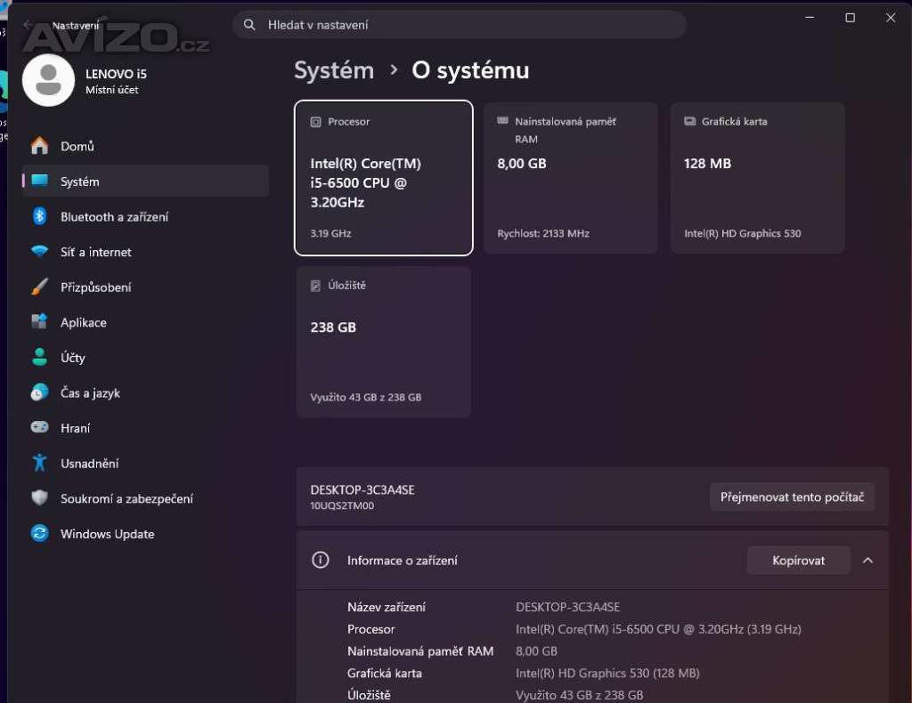Select Intel(R) Core(TM) i5-6500 value in device info
Viewport: 912px width, 703px height.
coord(658,629)
